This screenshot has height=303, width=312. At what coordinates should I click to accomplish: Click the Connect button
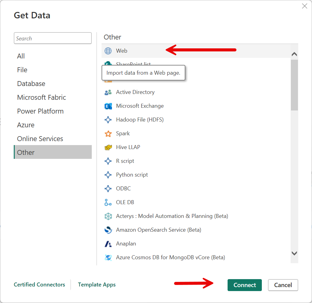(244, 285)
